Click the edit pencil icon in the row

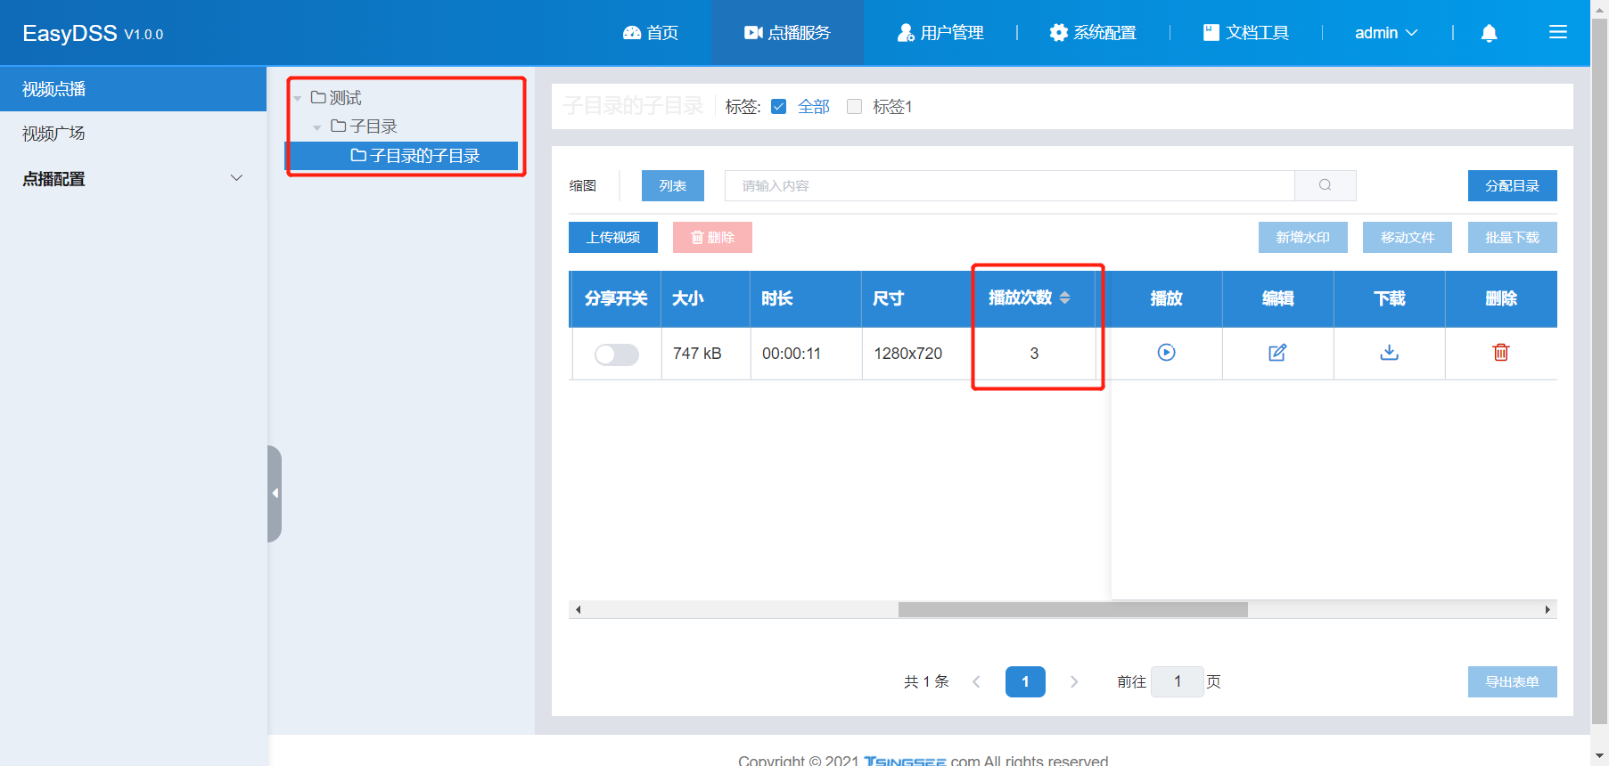click(1277, 353)
